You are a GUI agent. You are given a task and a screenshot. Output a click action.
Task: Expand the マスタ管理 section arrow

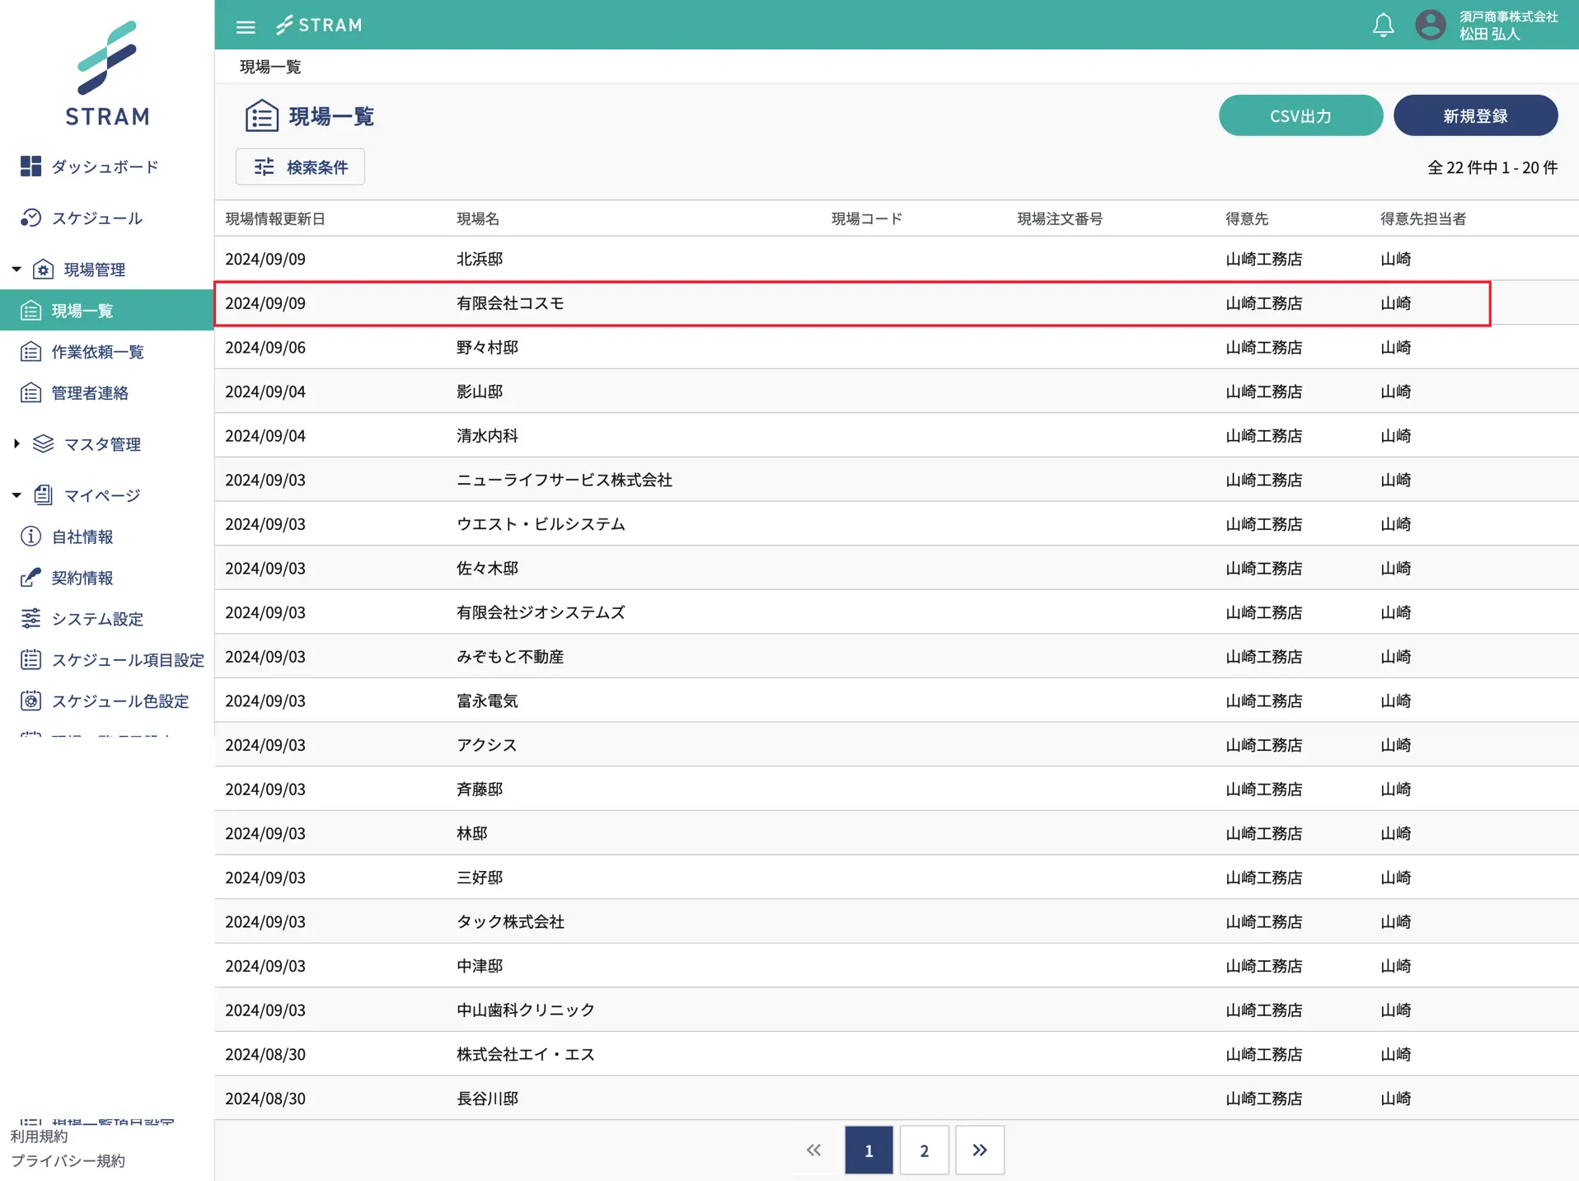coord(16,444)
